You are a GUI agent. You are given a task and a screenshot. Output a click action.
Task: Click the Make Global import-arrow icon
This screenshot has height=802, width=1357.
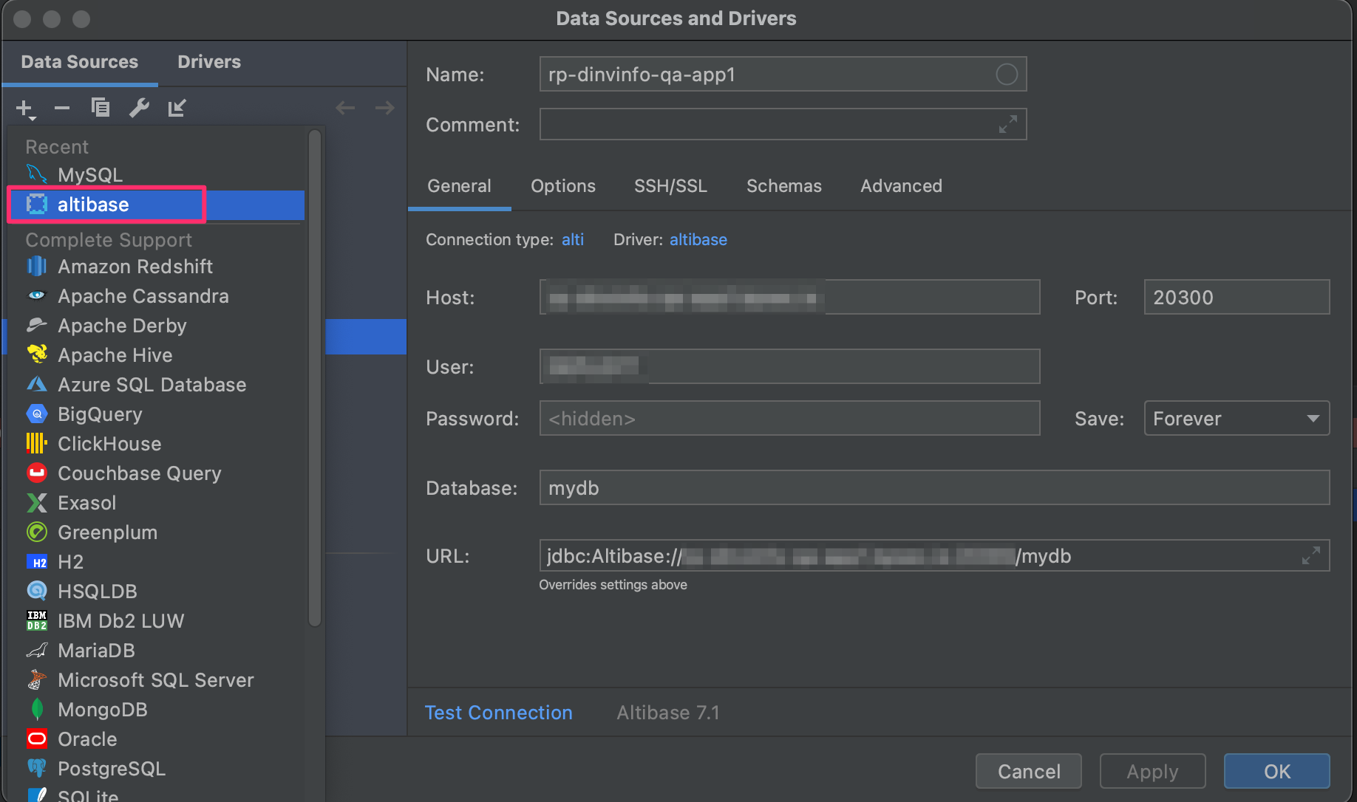[x=177, y=108]
